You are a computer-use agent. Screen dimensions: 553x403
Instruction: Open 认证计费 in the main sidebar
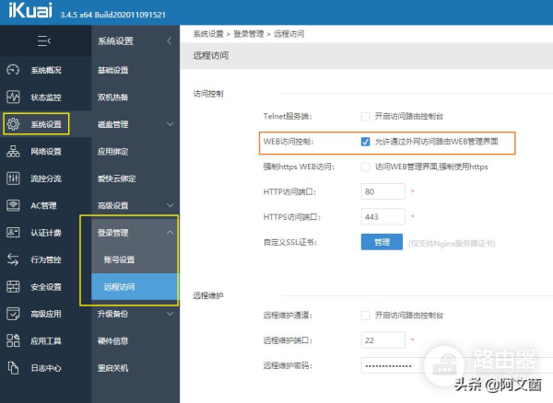pos(46,233)
